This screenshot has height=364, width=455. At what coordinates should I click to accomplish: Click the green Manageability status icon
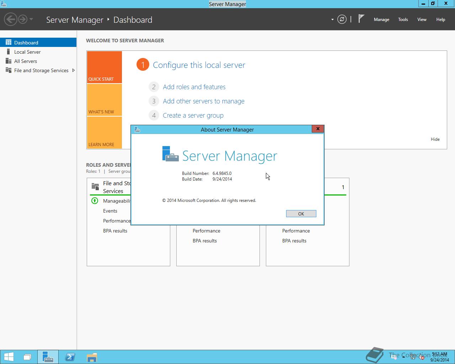pos(95,201)
